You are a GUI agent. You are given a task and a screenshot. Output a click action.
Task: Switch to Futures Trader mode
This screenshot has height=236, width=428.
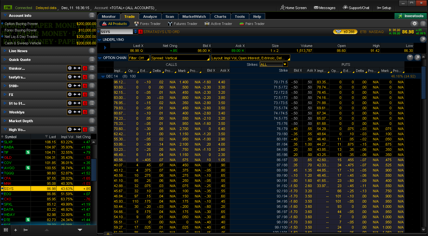point(183,24)
